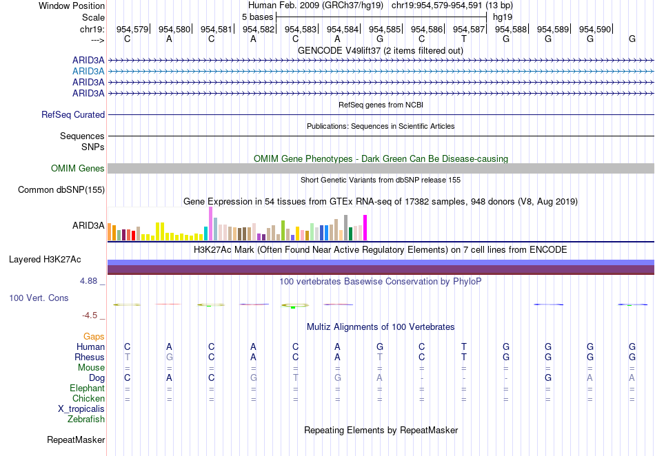
Task: Click the RefSeq Curated intron line
Action: pos(381,115)
